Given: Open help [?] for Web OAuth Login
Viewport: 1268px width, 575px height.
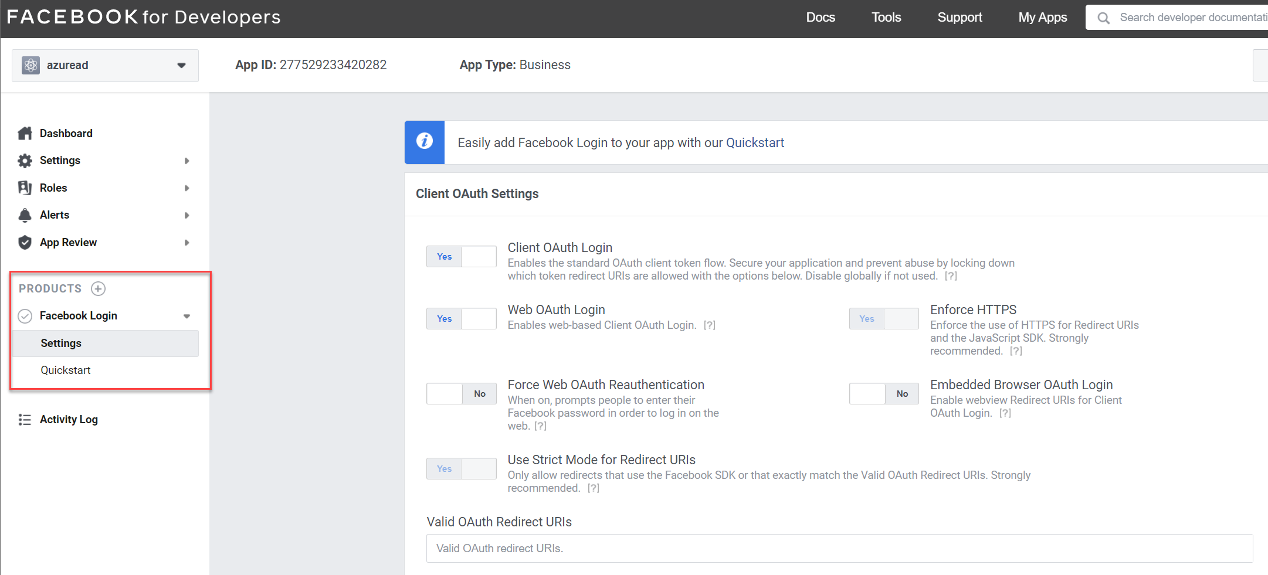Looking at the screenshot, I should click(710, 325).
